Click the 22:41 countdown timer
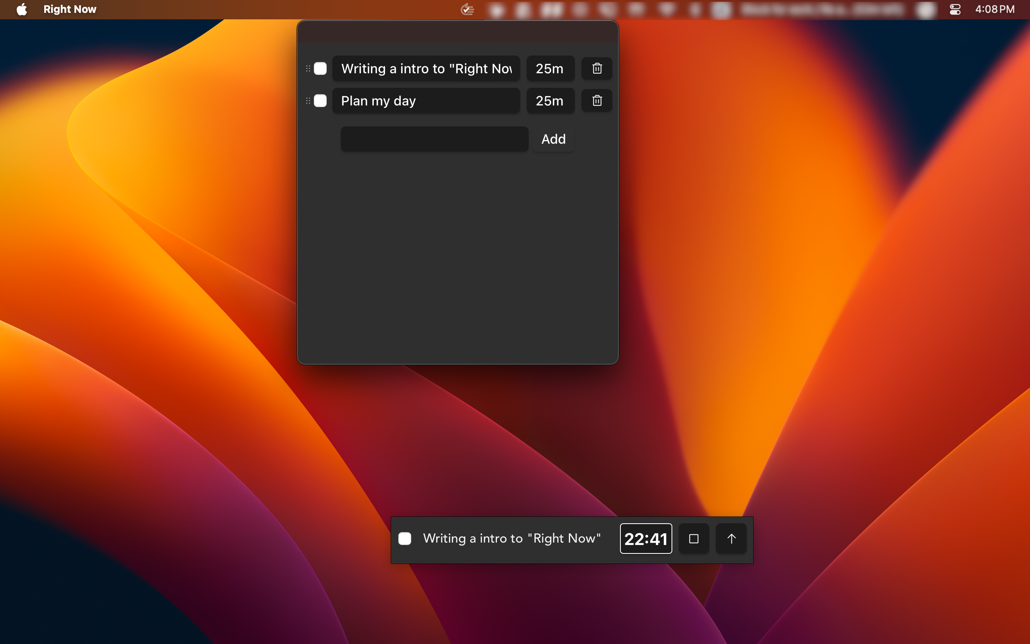 pos(646,539)
